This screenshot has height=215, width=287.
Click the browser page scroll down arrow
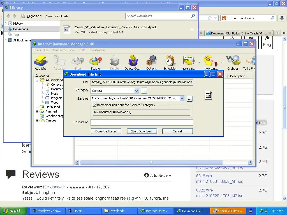tap(285, 199)
